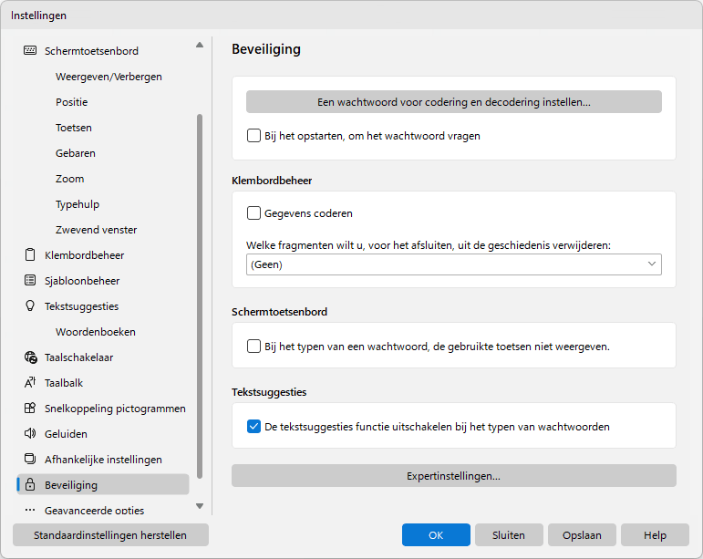Click the icon beside Afhankelijke instellingen
This screenshot has height=559, width=703.
coord(30,459)
